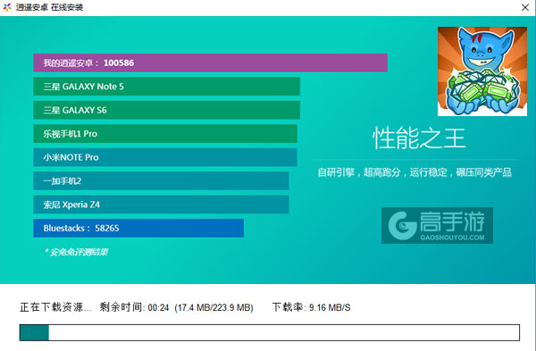The width and height of the screenshot is (536, 351).
Task: Click the download rate 9.16 MB/S value
Action: click(330, 308)
